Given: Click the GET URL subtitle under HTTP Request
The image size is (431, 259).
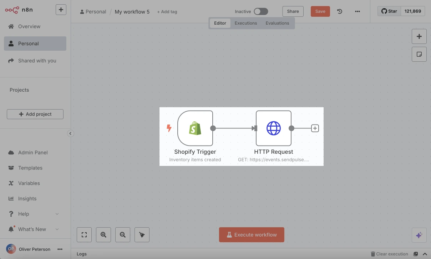Looking at the screenshot, I should (x=274, y=160).
